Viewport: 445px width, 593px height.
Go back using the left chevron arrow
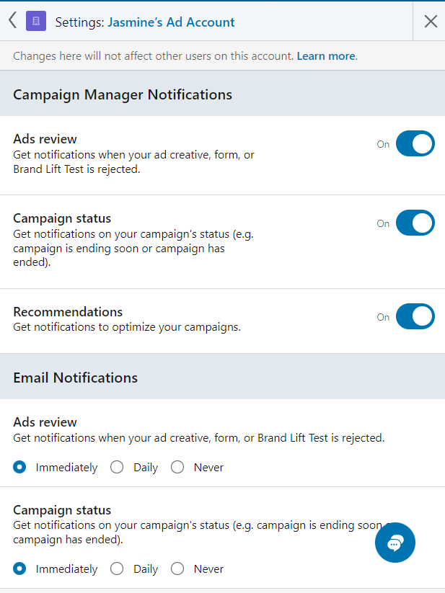(x=12, y=20)
